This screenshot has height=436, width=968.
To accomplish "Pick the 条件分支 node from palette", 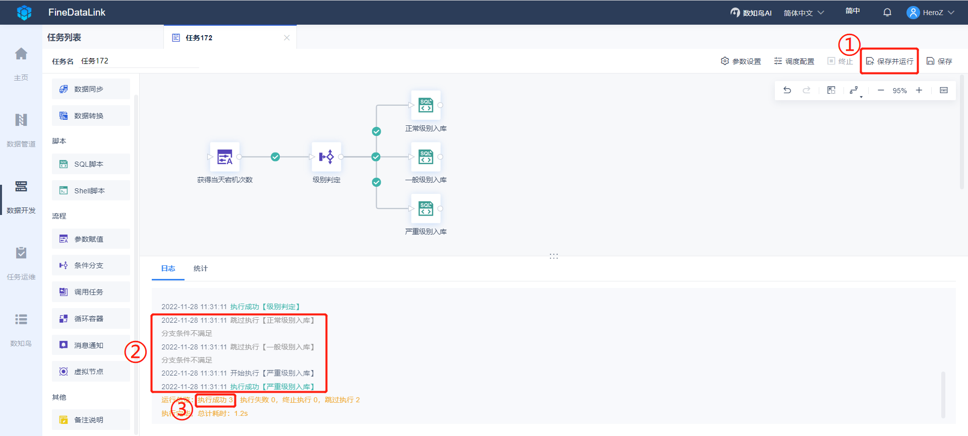I will click(91, 265).
